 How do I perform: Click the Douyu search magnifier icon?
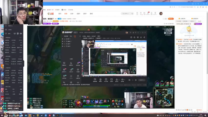(132, 14)
